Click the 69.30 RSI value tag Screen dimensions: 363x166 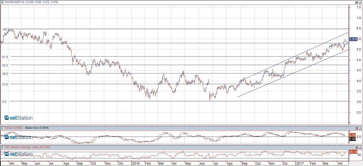coord(353,152)
